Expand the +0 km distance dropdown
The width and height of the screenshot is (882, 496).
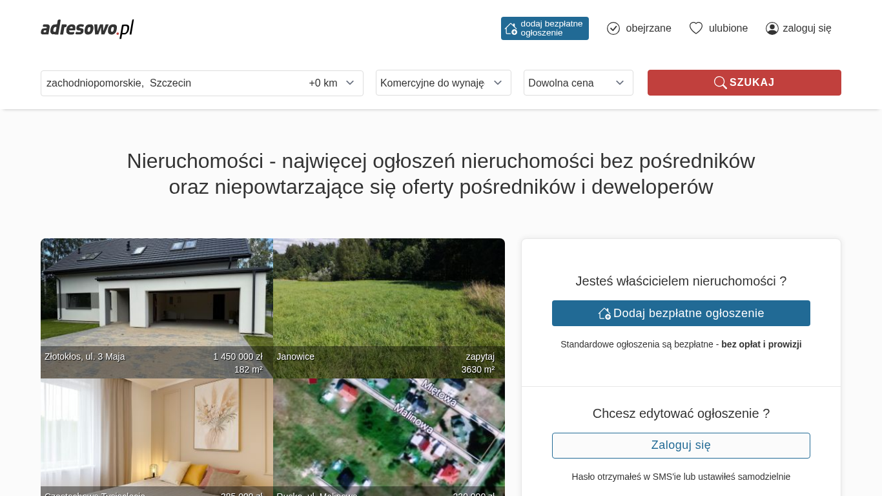(x=332, y=83)
